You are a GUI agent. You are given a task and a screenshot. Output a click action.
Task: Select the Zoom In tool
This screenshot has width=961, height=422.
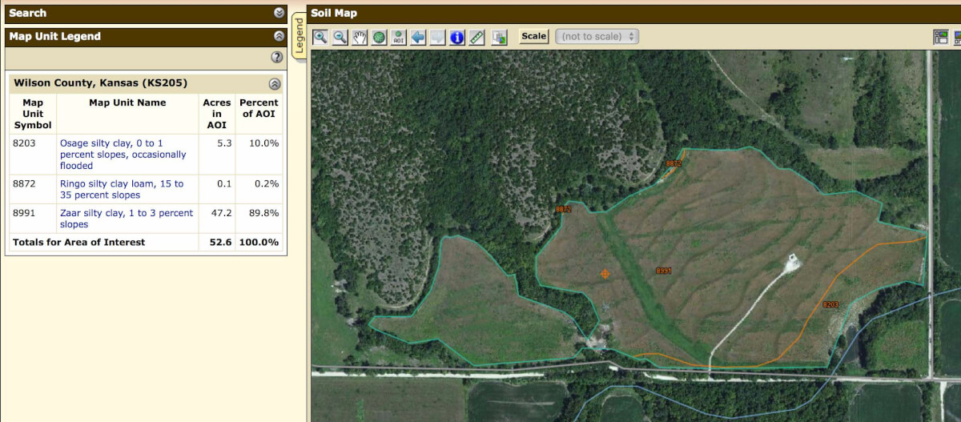[320, 37]
